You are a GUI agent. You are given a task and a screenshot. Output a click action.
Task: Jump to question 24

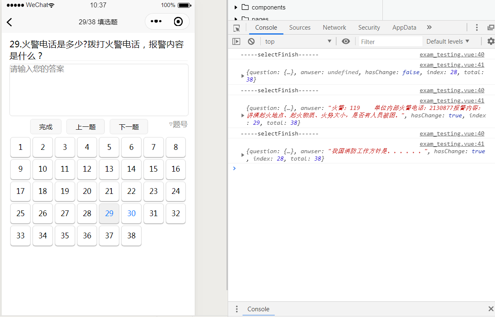tap(176, 191)
